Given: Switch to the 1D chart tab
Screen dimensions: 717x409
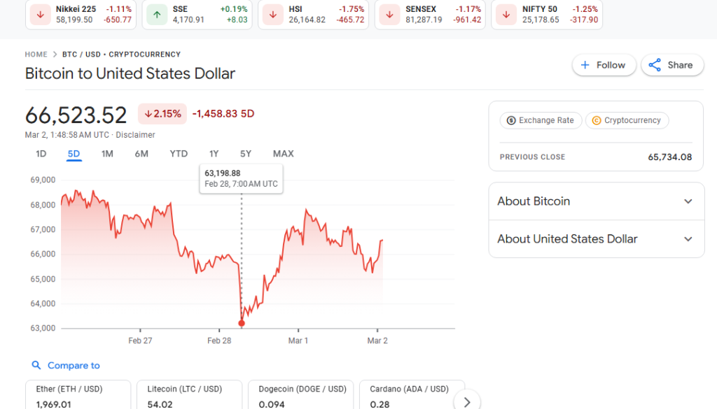Looking at the screenshot, I should 40,153.
